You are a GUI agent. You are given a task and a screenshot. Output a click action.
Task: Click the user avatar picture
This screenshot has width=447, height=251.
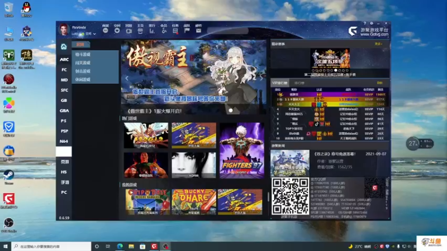(x=64, y=30)
